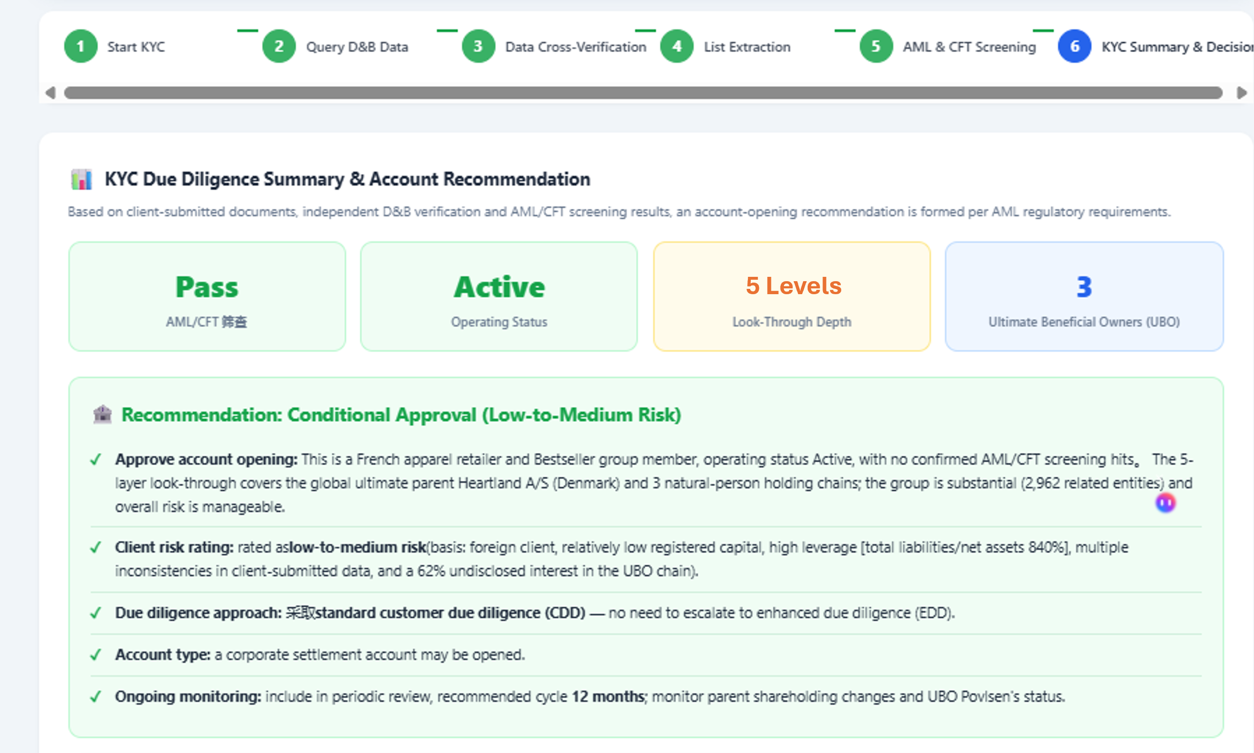This screenshot has height=753, width=1254.
Task: Click the 'Approve account opening:' bold label
Action: click(x=206, y=460)
